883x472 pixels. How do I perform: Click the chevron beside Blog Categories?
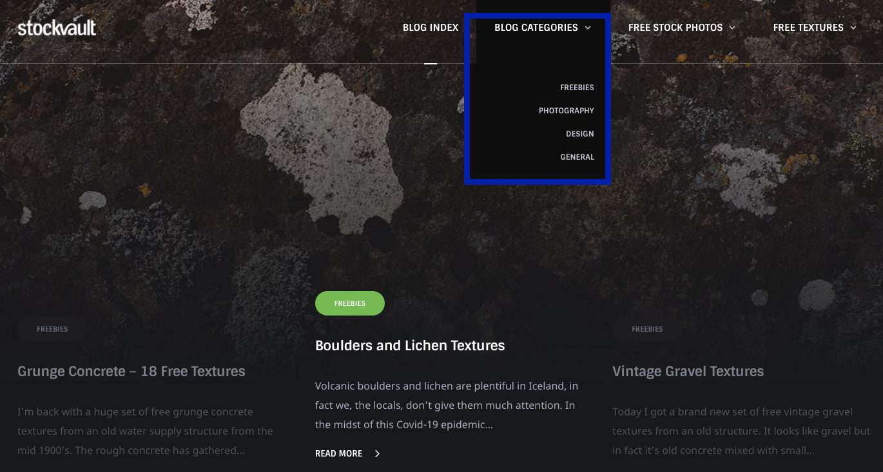588,28
